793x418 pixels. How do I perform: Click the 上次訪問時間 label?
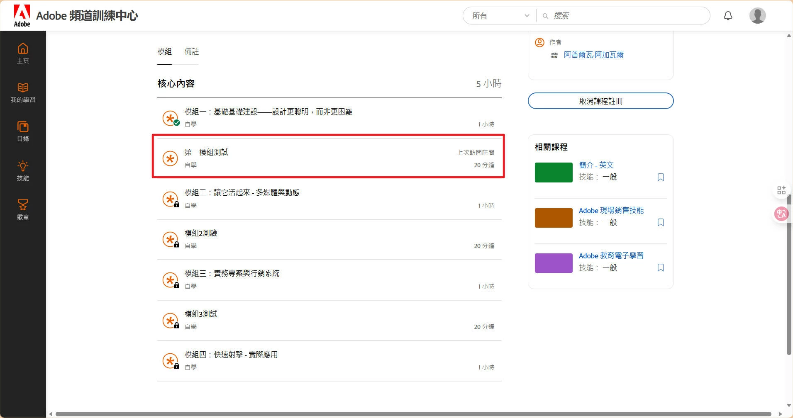pyautogui.click(x=476, y=153)
